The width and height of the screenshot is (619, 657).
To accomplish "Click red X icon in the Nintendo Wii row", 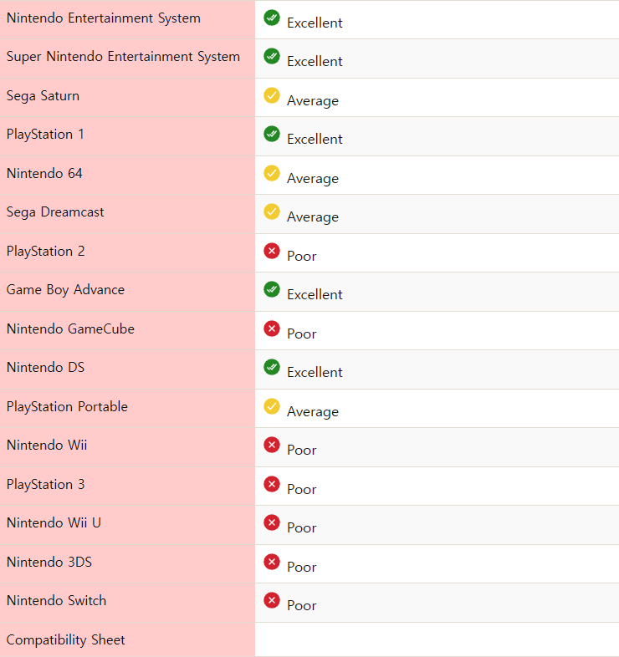I will pos(272,445).
